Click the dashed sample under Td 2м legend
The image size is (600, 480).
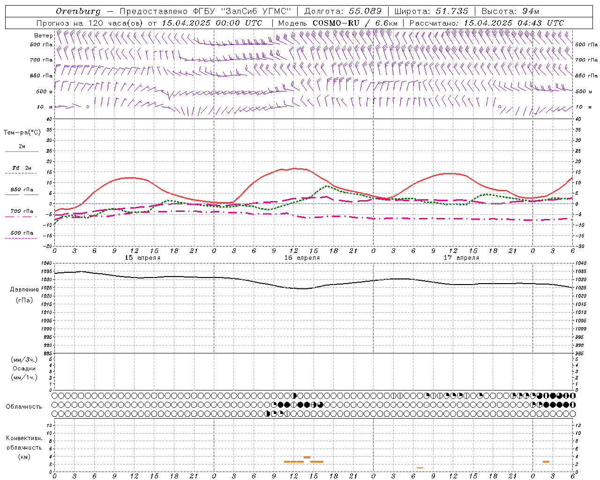(x=22, y=173)
